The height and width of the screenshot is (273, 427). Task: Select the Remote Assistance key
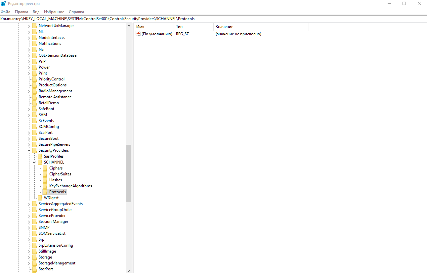pyautogui.click(x=55, y=97)
